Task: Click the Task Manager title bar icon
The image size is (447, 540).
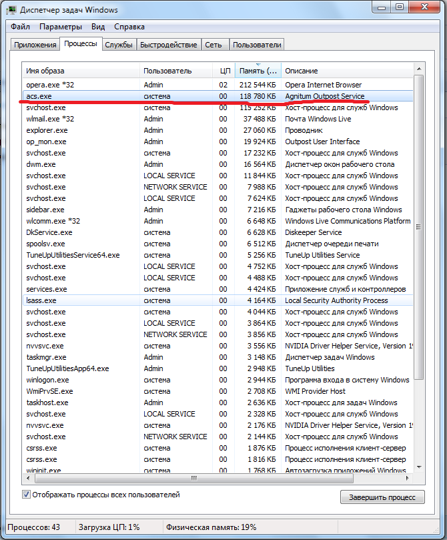Action: 11,9
